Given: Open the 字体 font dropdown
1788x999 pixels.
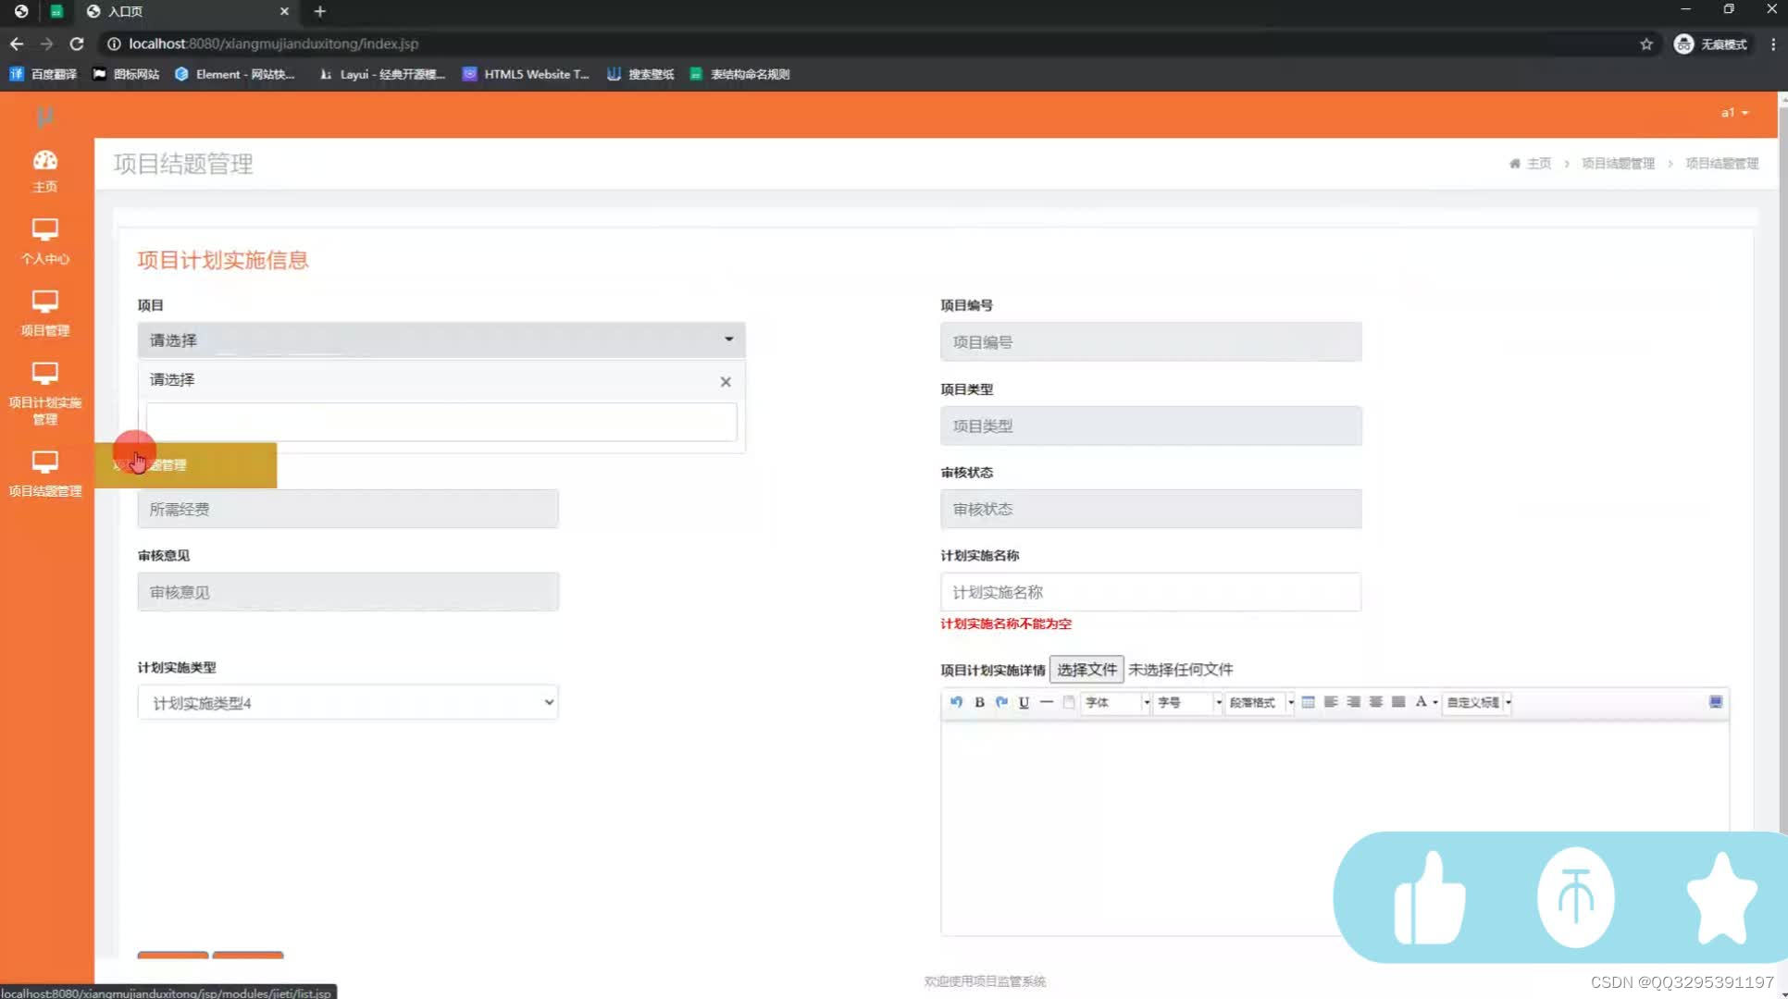Looking at the screenshot, I should [1117, 702].
